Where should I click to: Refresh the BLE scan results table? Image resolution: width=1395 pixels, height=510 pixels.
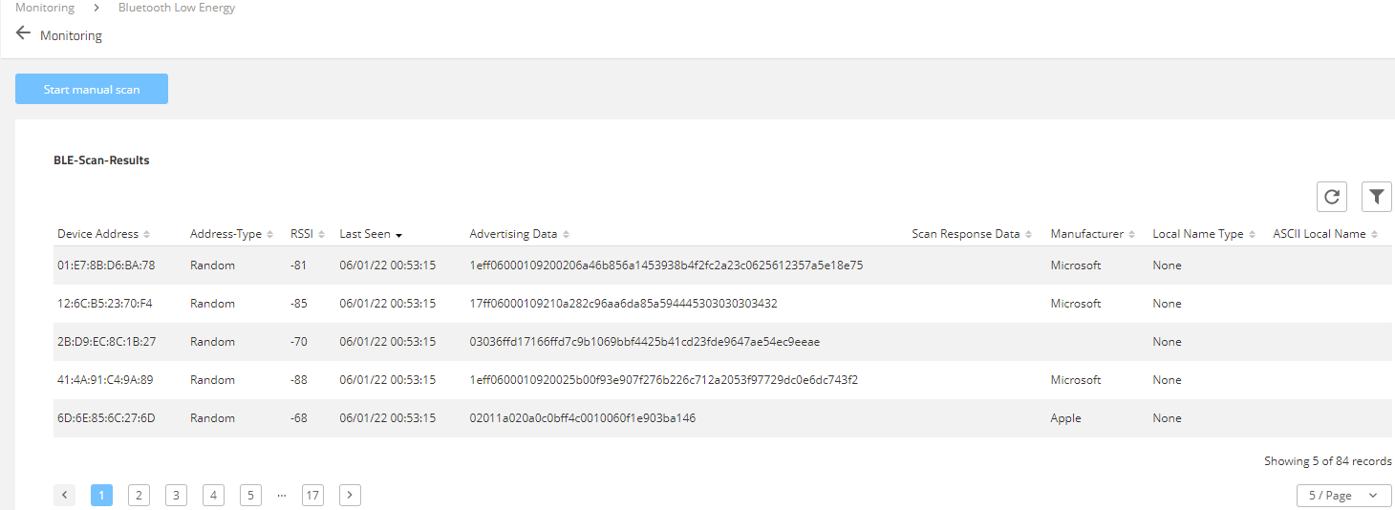pos(1331,196)
